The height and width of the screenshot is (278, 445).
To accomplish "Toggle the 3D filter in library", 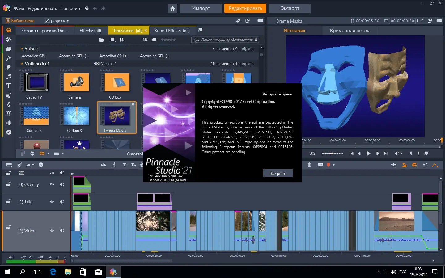I will coord(145,40).
